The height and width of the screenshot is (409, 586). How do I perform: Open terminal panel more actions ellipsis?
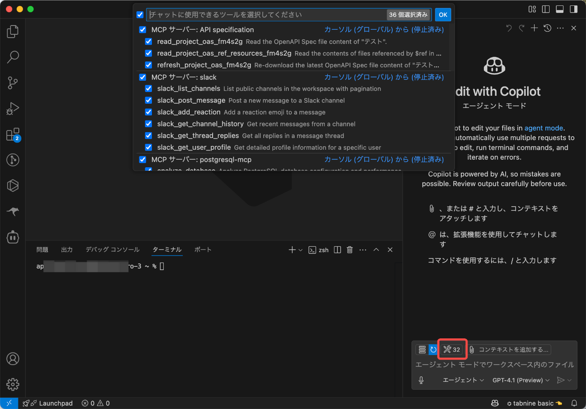click(363, 250)
